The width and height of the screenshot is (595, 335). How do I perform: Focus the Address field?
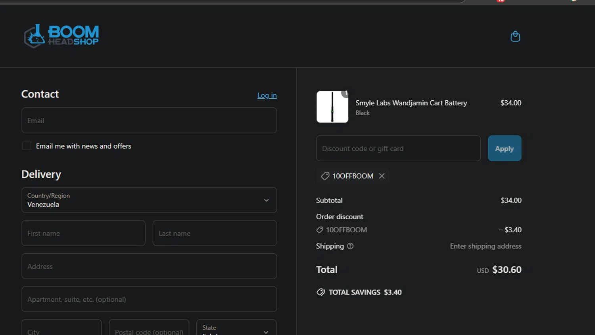coord(149,266)
